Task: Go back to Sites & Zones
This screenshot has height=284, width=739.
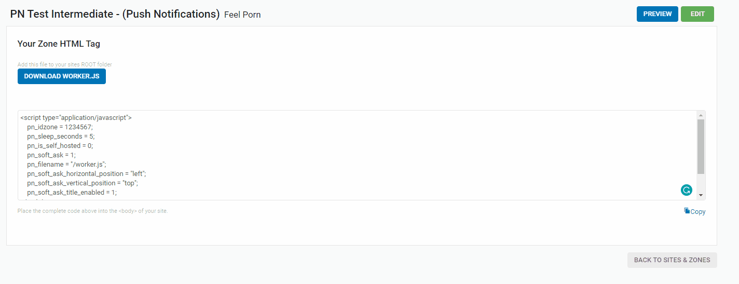Action: click(672, 260)
